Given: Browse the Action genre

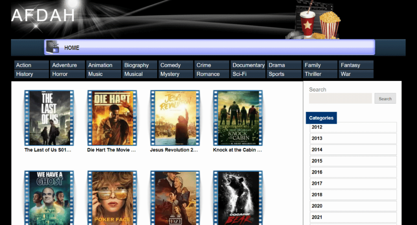Looking at the screenshot, I should coord(32,65).
